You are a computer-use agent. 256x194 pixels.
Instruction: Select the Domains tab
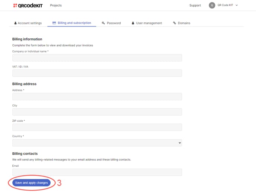[184, 23]
